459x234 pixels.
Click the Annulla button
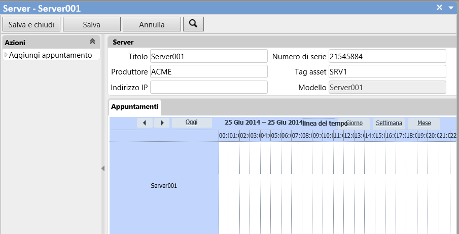click(x=152, y=24)
